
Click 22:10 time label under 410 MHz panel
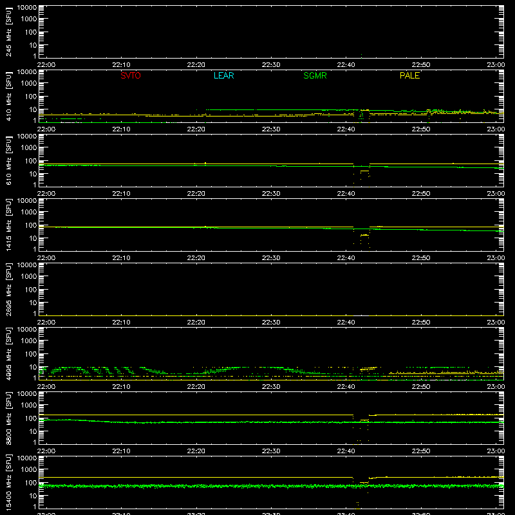pyautogui.click(x=121, y=129)
